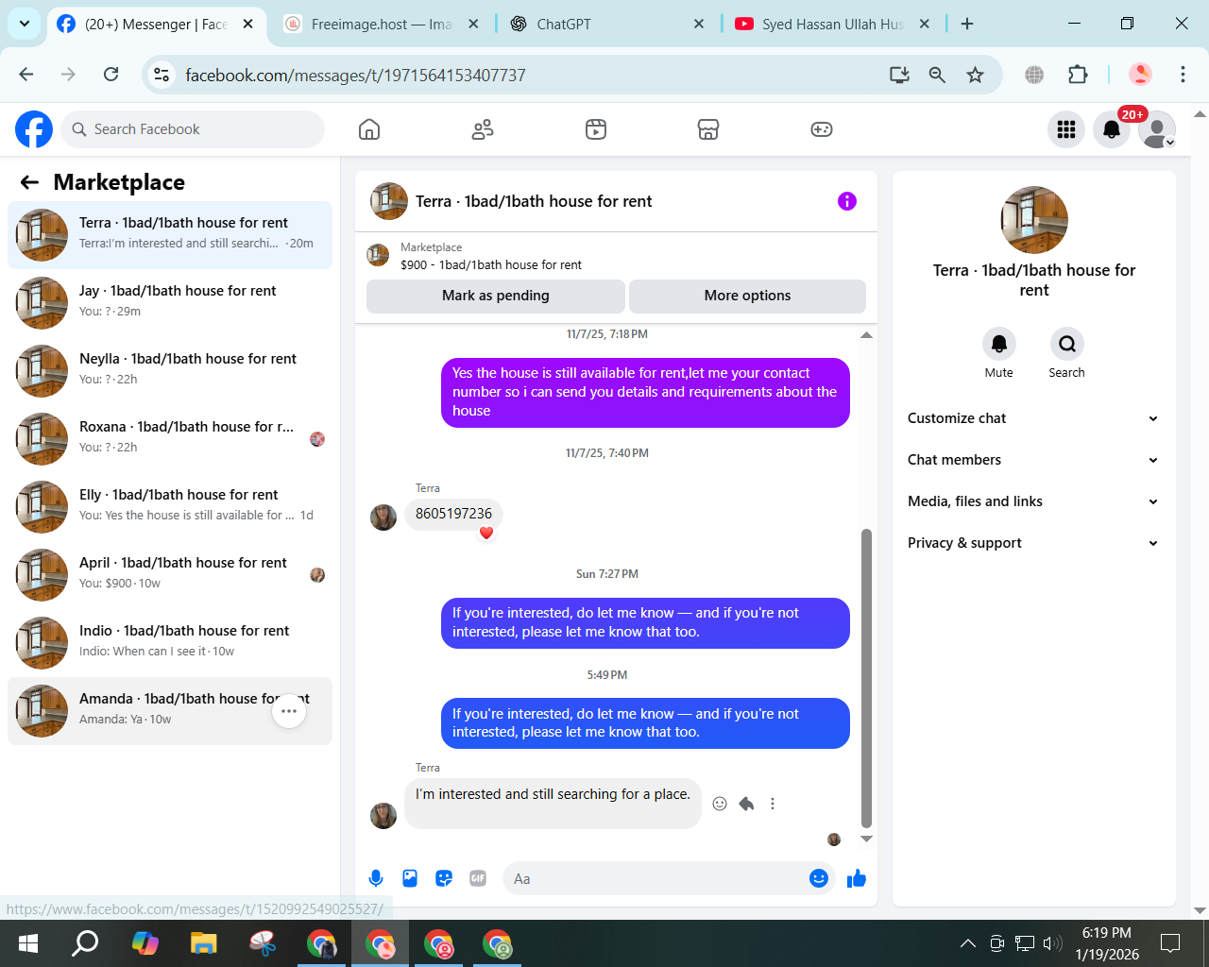Click the Mark as pending button

point(496,296)
